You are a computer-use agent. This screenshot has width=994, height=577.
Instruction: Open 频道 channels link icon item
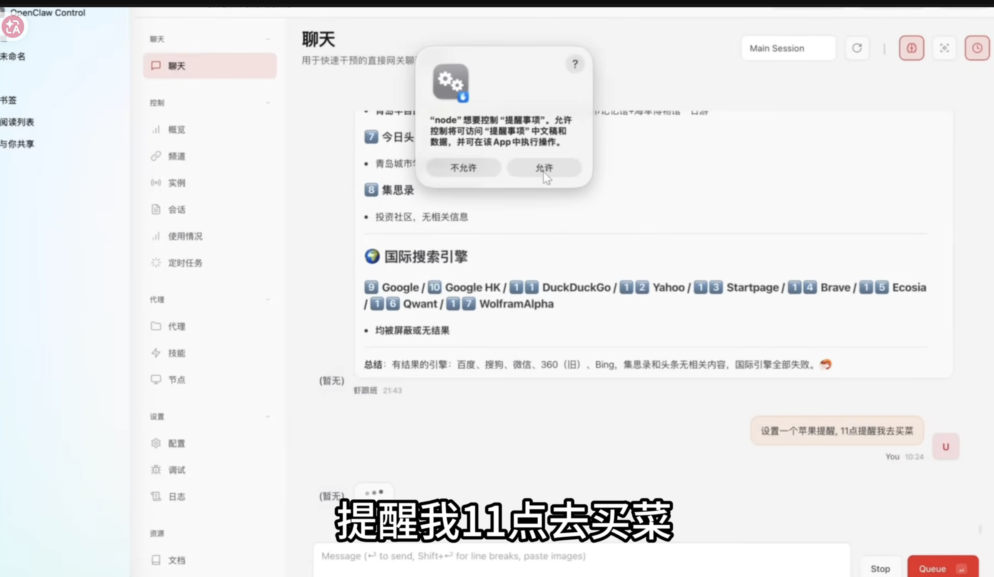(x=176, y=156)
